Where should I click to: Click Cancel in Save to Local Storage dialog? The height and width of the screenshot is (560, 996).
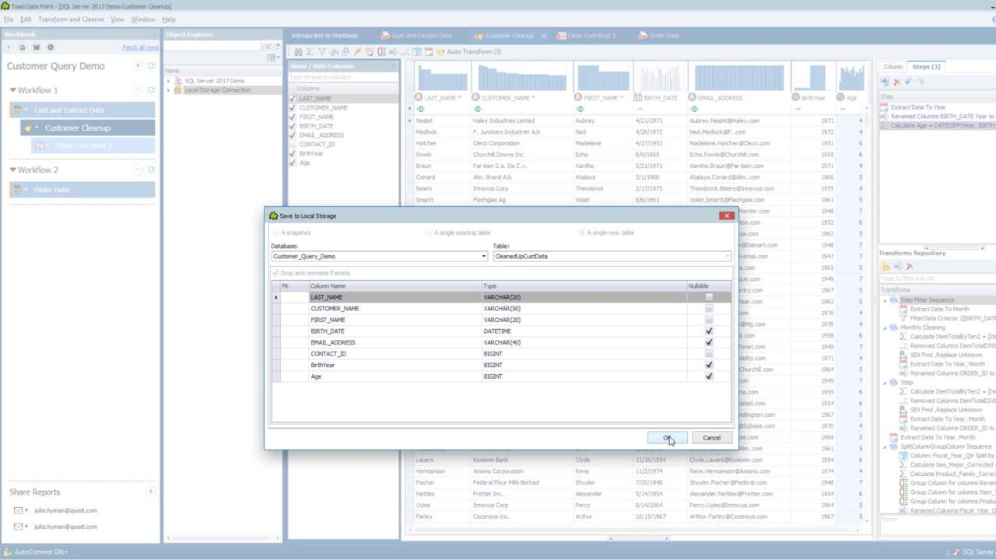[711, 438]
